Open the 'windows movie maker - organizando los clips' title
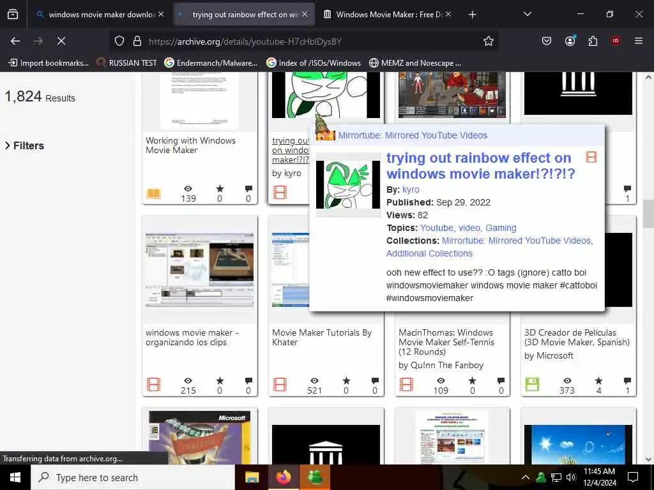 click(x=192, y=338)
